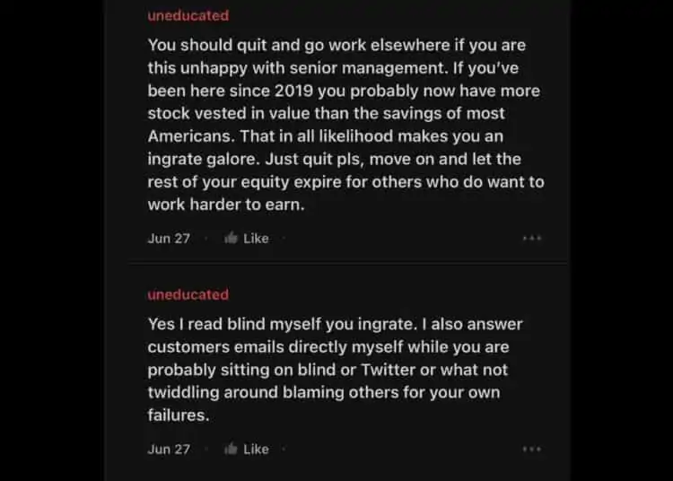This screenshot has height=481, width=673.
Task: Open the top comment's "uneducated" username
Action: tap(188, 15)
